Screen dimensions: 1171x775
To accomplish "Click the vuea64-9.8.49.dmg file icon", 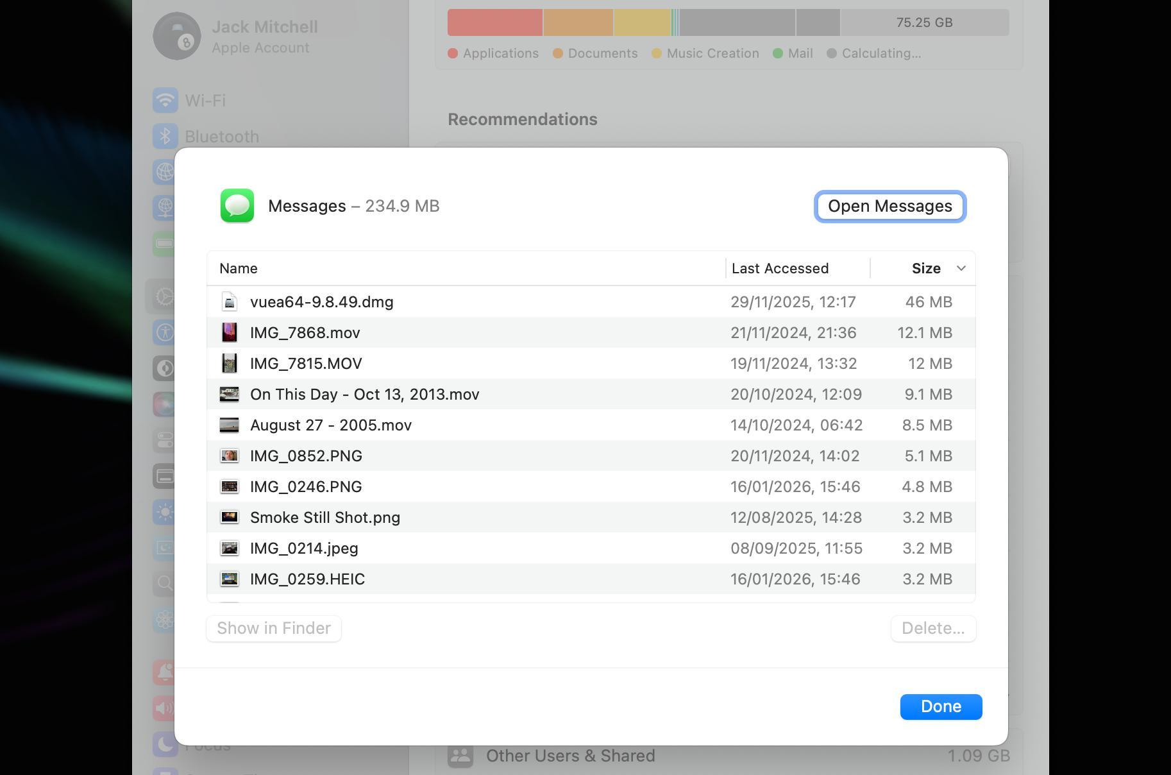I will (x=230, y=302).
